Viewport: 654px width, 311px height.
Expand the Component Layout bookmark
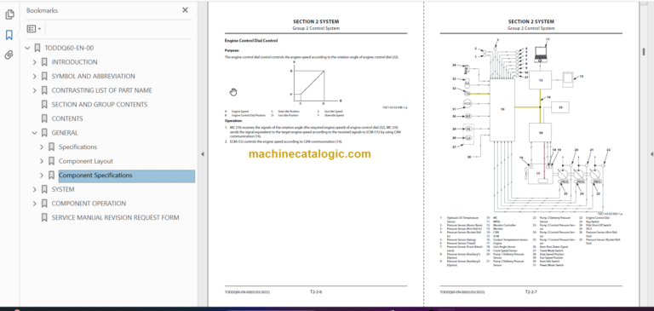click(41, 161)
